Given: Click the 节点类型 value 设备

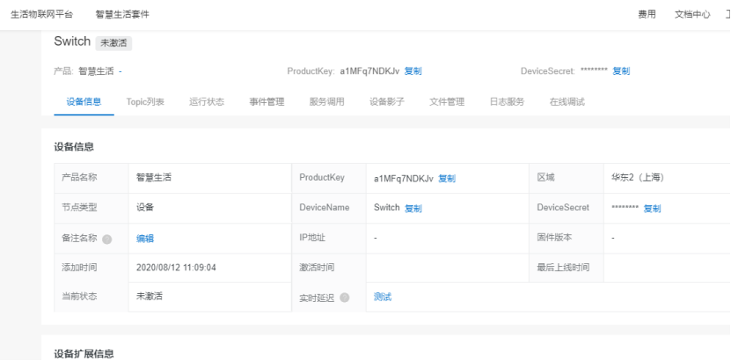Looking at the screenshot, I should (145, 208).
